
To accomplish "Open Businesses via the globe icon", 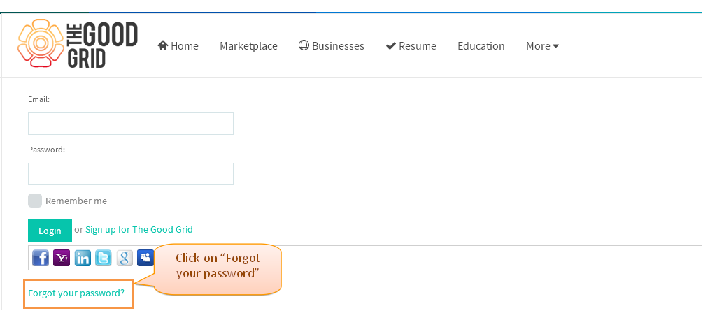I will [304, 45].
